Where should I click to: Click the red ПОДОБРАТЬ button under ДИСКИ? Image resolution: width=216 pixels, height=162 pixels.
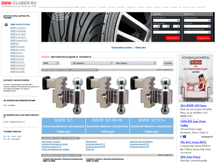(x=204, y=38)
